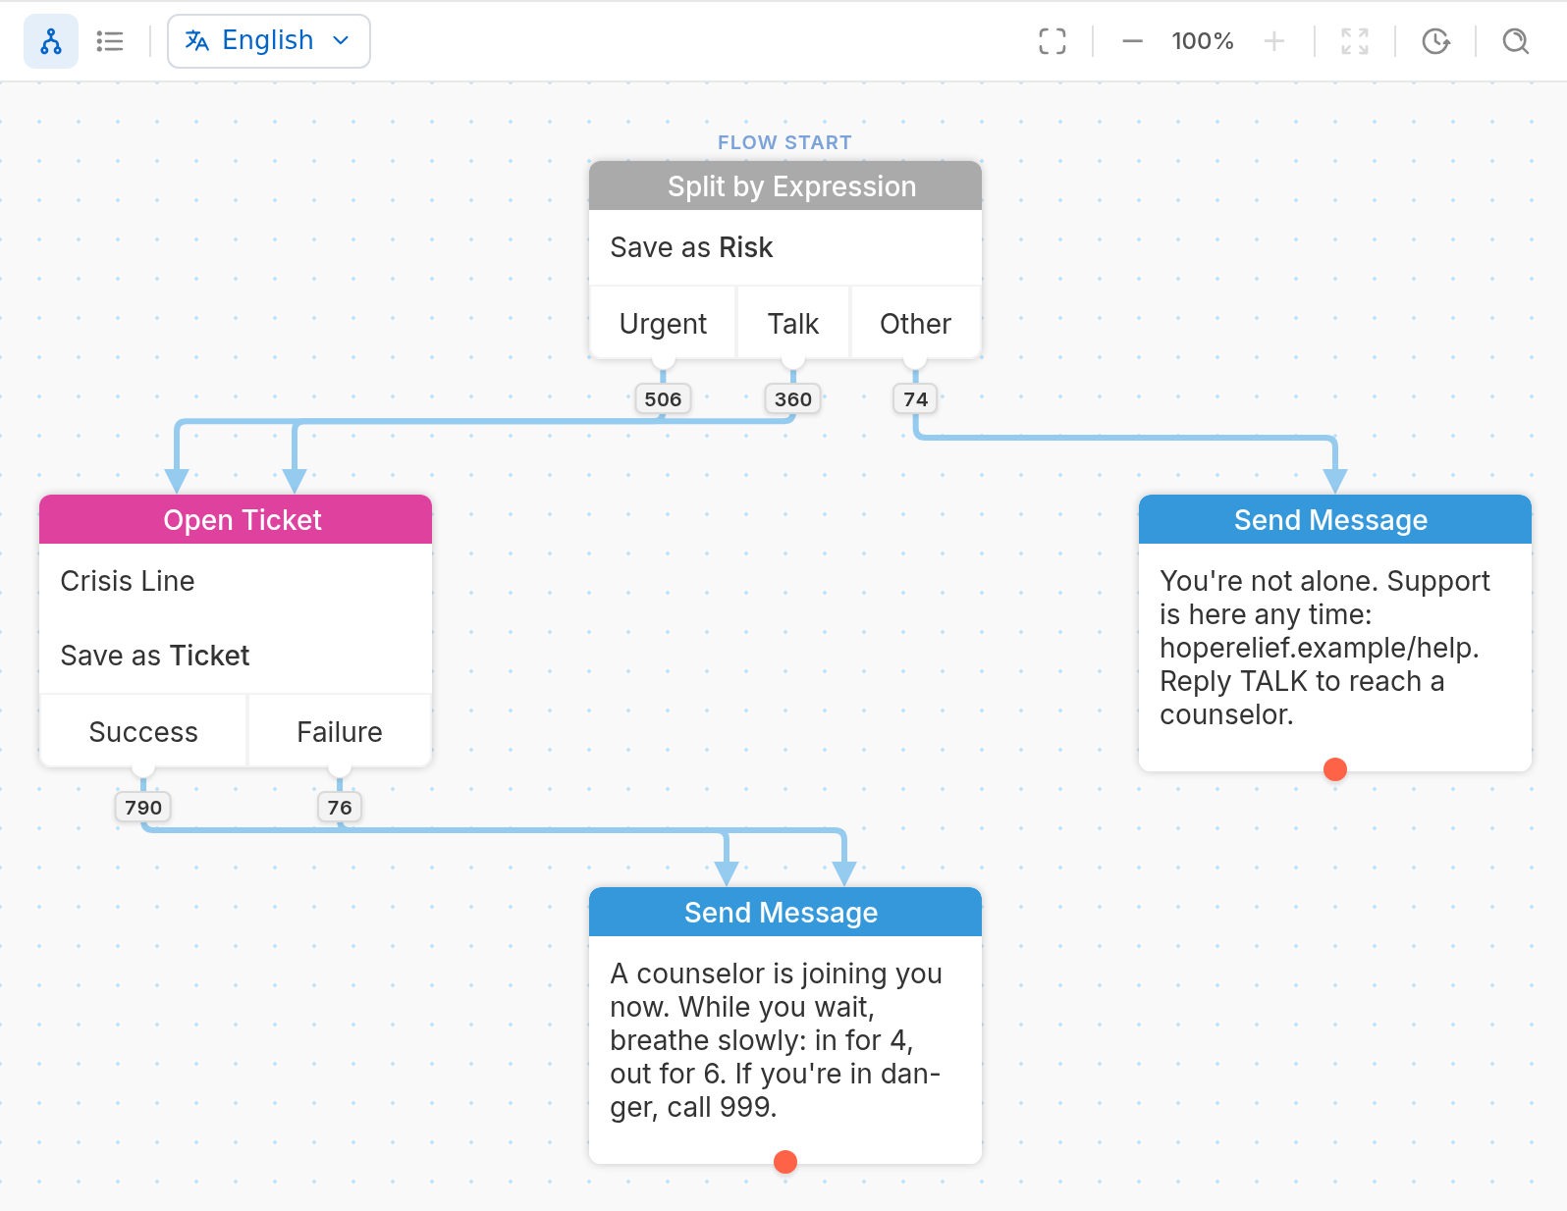Zoom in with the plus icon
The height and width of the screenshot is (1211, 1567).
(1274, 41)
